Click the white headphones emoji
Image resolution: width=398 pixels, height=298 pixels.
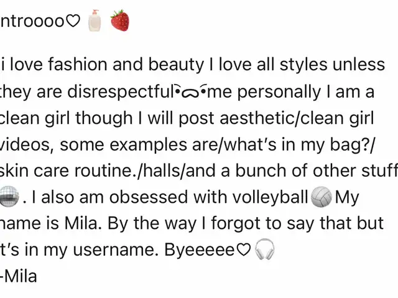[x=264, y=249]
